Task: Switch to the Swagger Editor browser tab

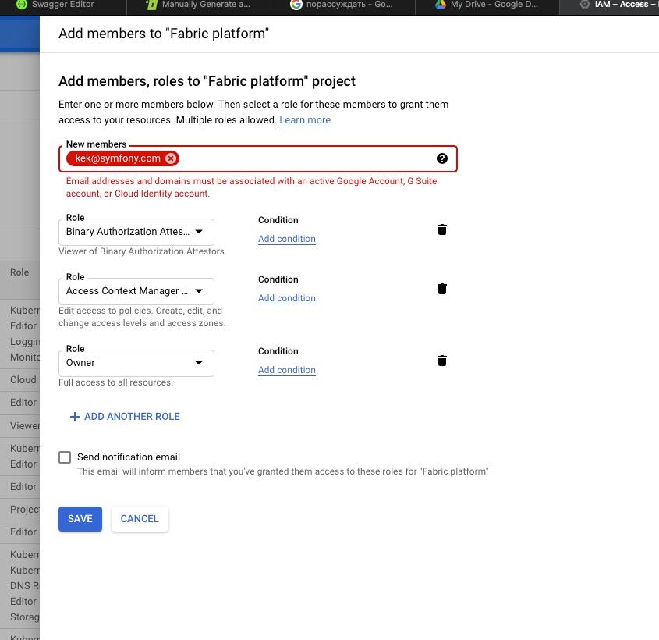Action: tap(63, 7)
